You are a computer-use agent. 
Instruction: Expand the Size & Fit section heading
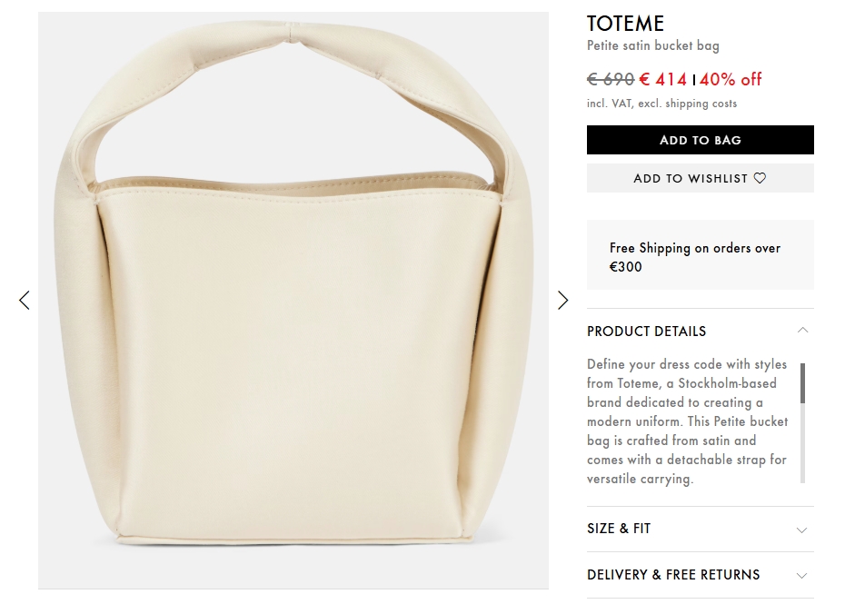(x=619, y=529)
